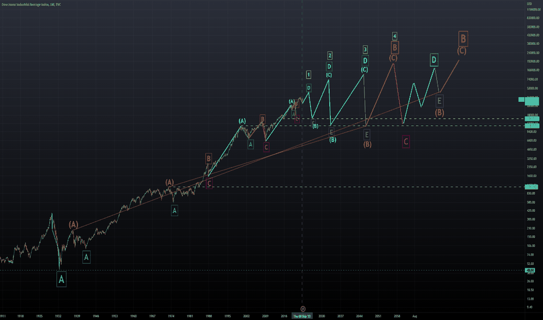
Task: Click the Aug label on time axis
Action: point(415,316)
